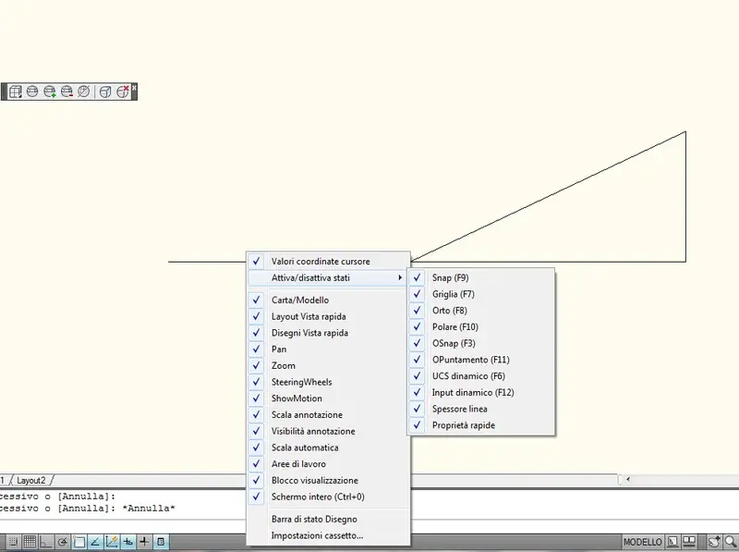Toggle Object Snap Tracking icon in status bar
Viewport: 739px width, 552px height.
(x=95, y=542)
